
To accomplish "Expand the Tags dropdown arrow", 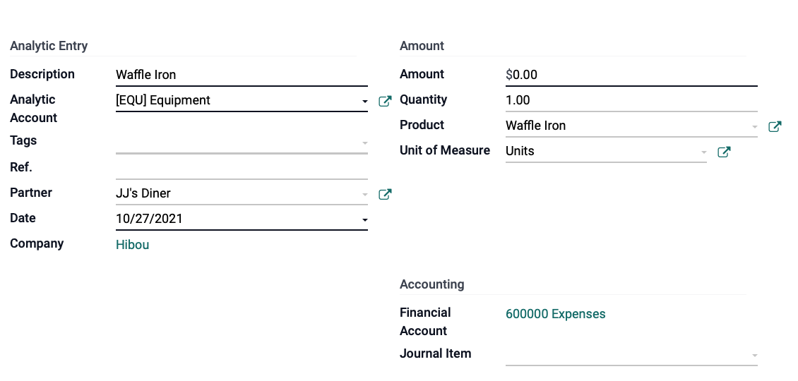I will click(364, 143).
